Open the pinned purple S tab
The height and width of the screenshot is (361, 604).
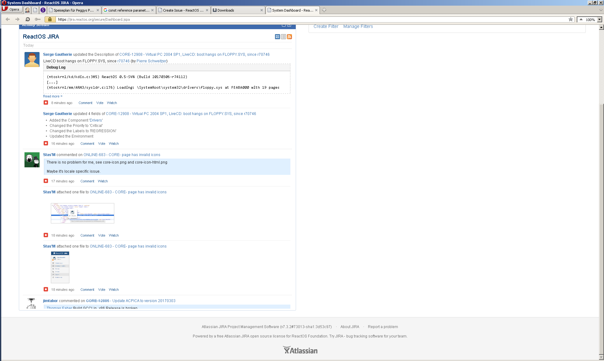(43, 10)
